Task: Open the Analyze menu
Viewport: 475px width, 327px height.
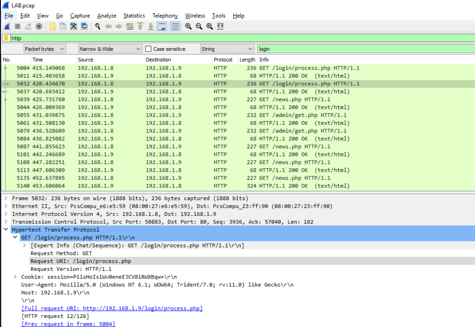Action: tap(106, 16)
